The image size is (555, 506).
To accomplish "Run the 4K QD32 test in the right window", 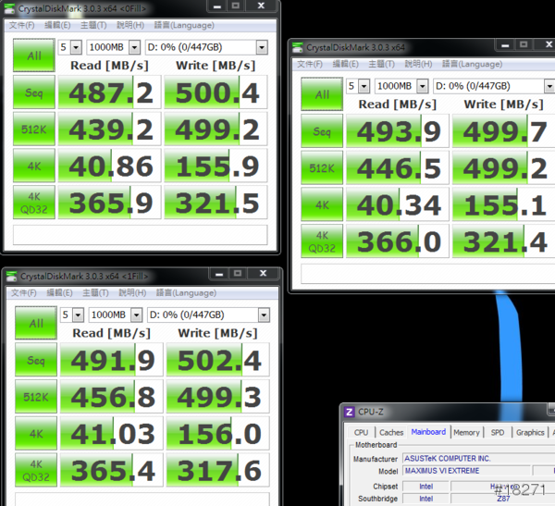I will [x=322, y=241].
